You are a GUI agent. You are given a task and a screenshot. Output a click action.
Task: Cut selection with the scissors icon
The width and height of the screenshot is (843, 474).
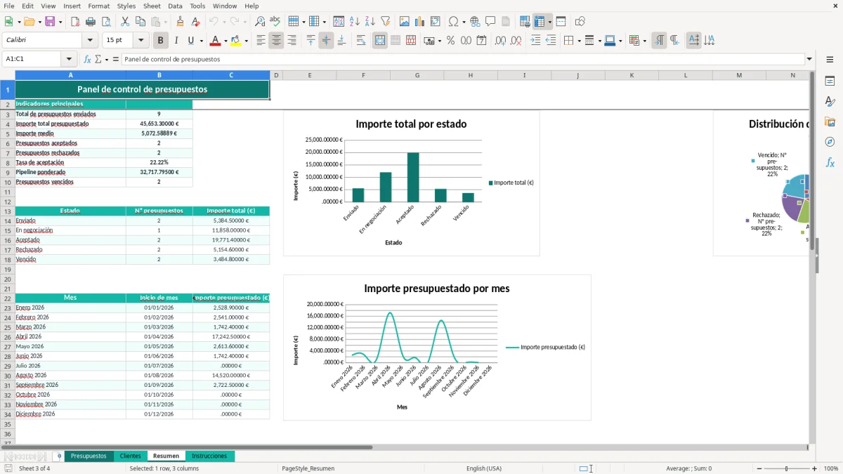point(124,22)
